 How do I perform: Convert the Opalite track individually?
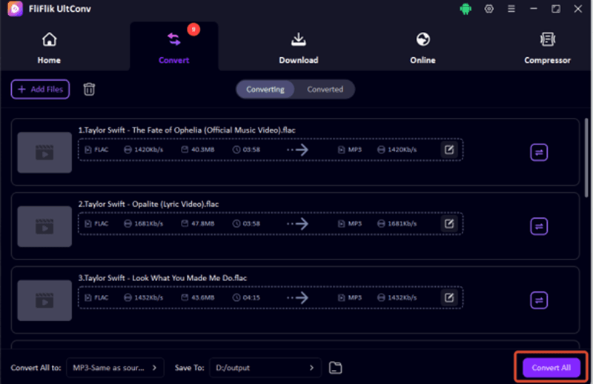[x=539, y=227]
